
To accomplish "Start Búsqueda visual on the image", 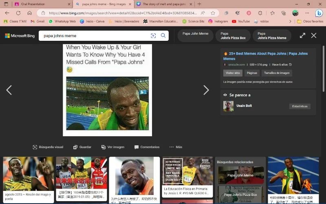I will coord(48,147).
